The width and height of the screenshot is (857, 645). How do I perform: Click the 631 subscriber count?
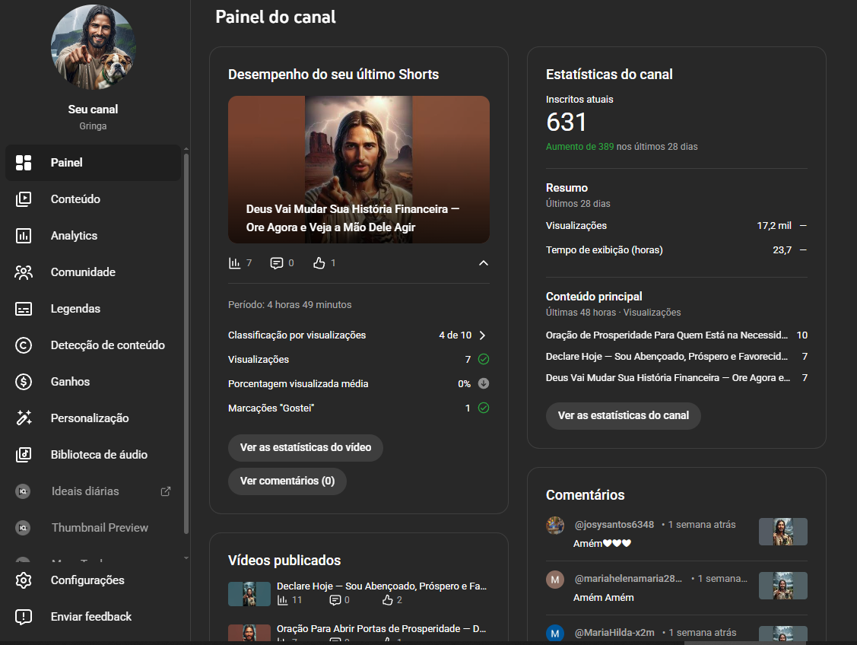click(x=567, y=122)
